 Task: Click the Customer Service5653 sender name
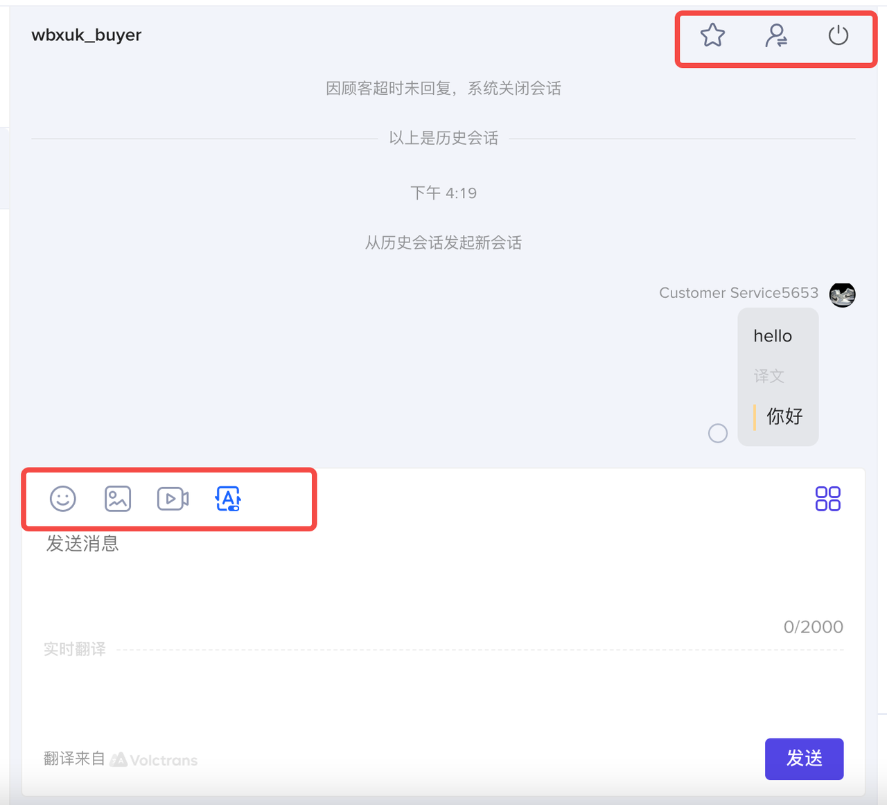739,293
